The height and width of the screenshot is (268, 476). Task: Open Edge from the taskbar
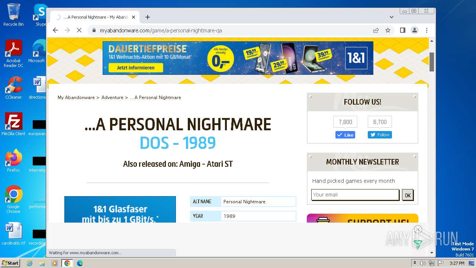(x=80, y=263)
